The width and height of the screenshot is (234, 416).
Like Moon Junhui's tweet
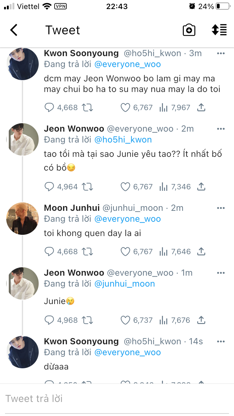(x=125, y=252)
